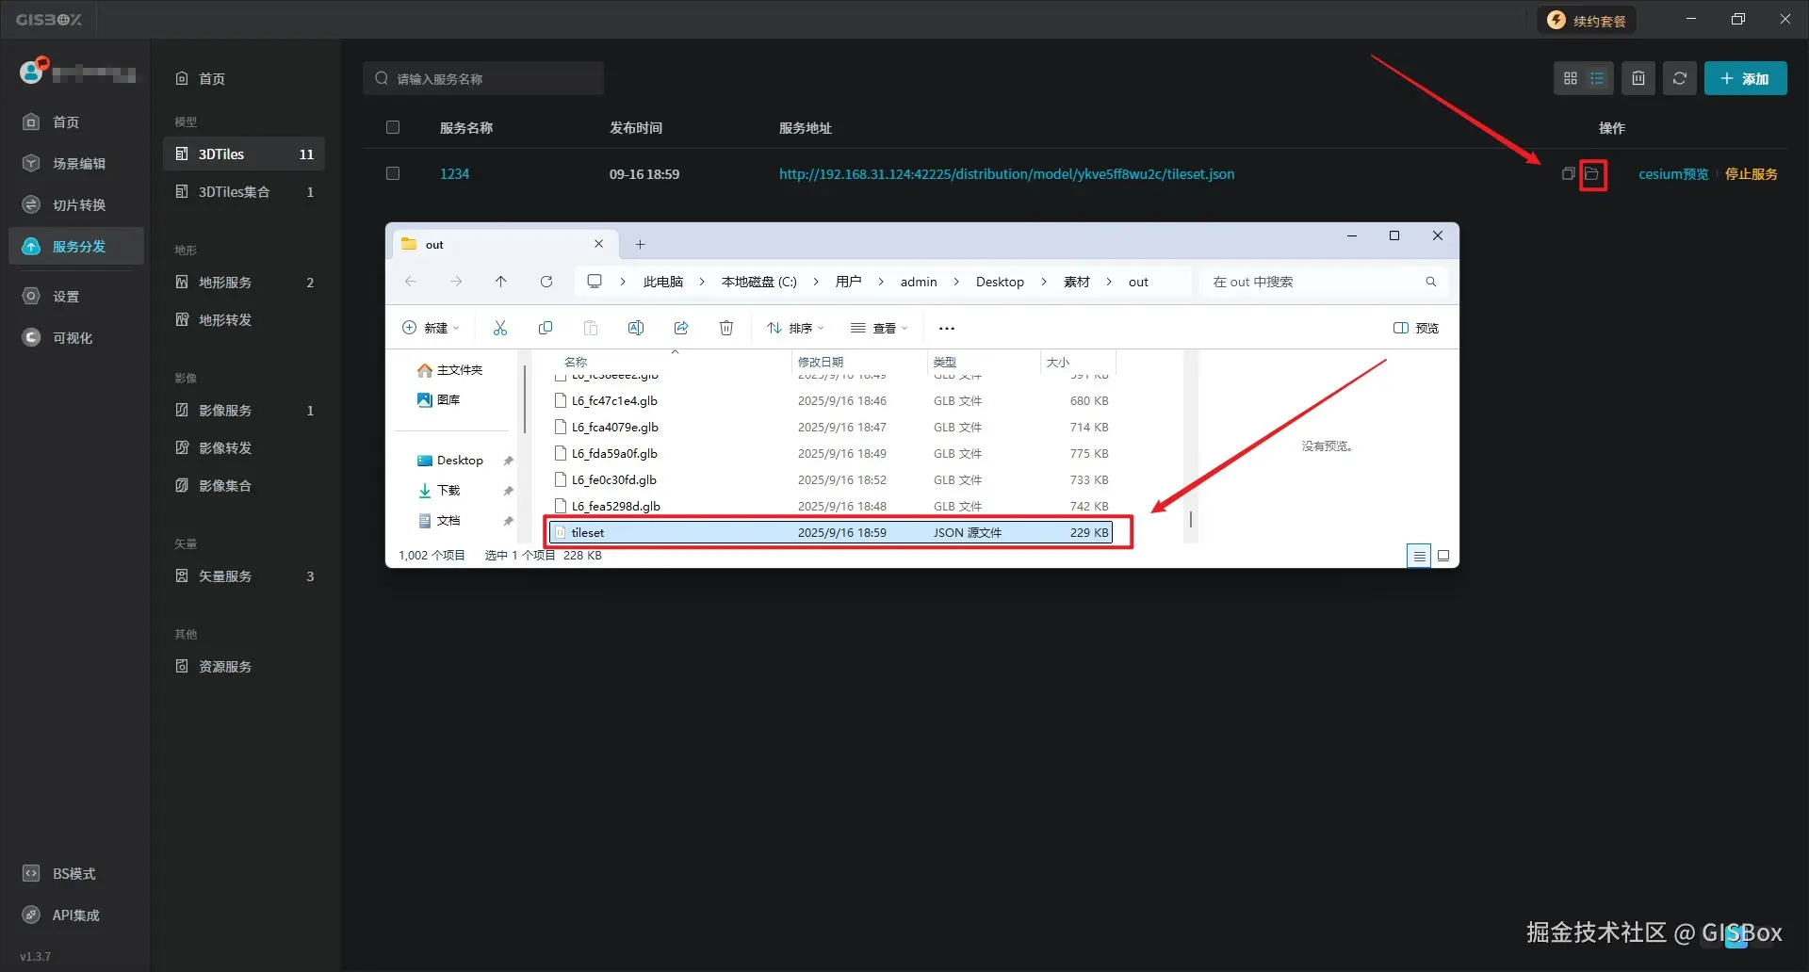Image resolution: width=1809 pixels, height=972 pixels.
Task: Focus the 请输入服务名称 search field
Action: [x=483, y=78]
